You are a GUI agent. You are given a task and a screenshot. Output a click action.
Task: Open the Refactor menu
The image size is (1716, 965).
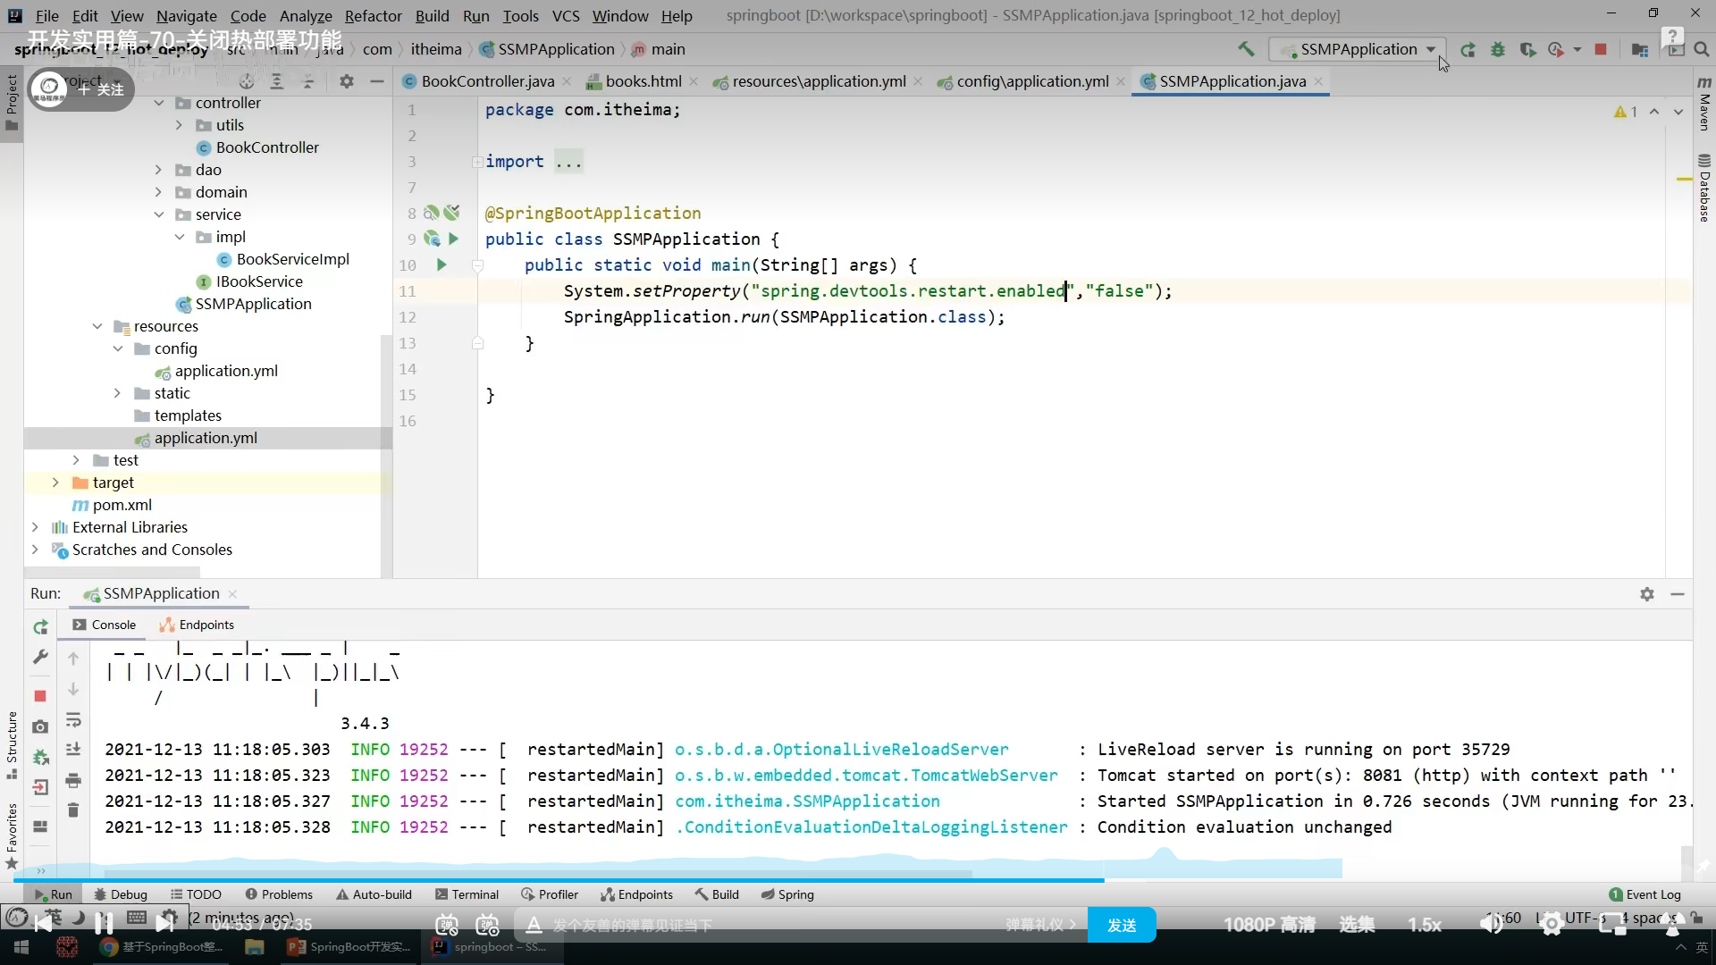pos(373,15)
